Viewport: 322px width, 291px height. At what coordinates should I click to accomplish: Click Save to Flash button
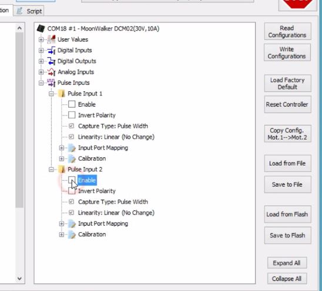pyautogui.click(x=287, y=236)
